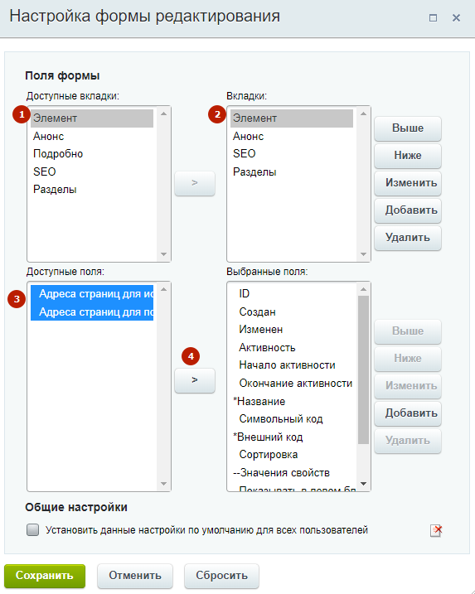The image size is (475, 594).
Task: Click the selected fields scrollbar thumb
Action: click(363, 369)
